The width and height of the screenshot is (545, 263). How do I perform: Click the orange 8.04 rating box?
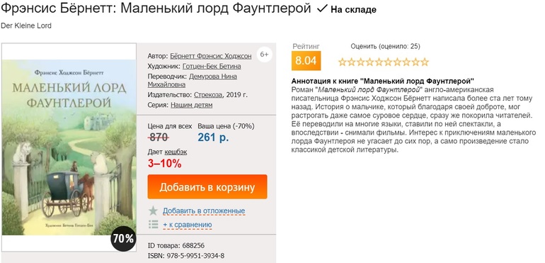306,61
